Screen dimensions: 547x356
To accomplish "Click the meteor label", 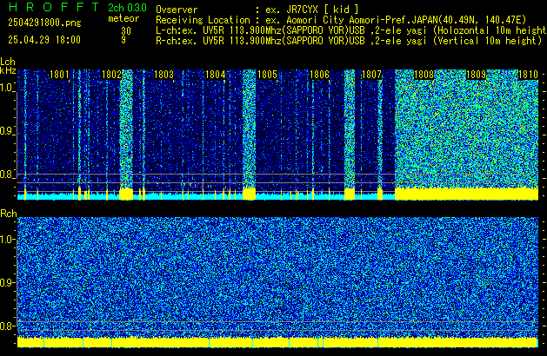I will pos(123,18).
